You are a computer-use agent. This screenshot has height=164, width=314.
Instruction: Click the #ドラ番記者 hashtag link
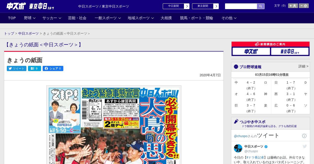tap(255, 157)
